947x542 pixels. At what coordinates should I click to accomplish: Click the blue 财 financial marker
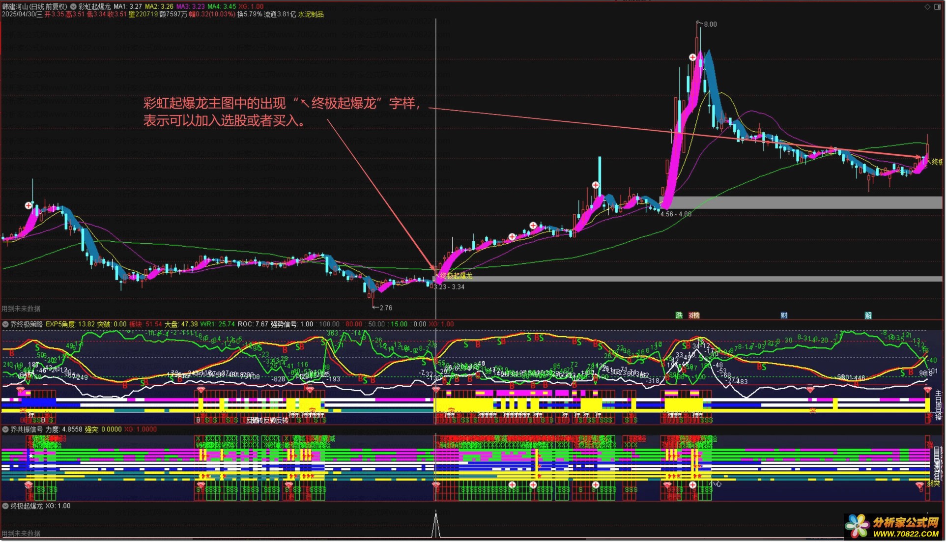[784, 315]
